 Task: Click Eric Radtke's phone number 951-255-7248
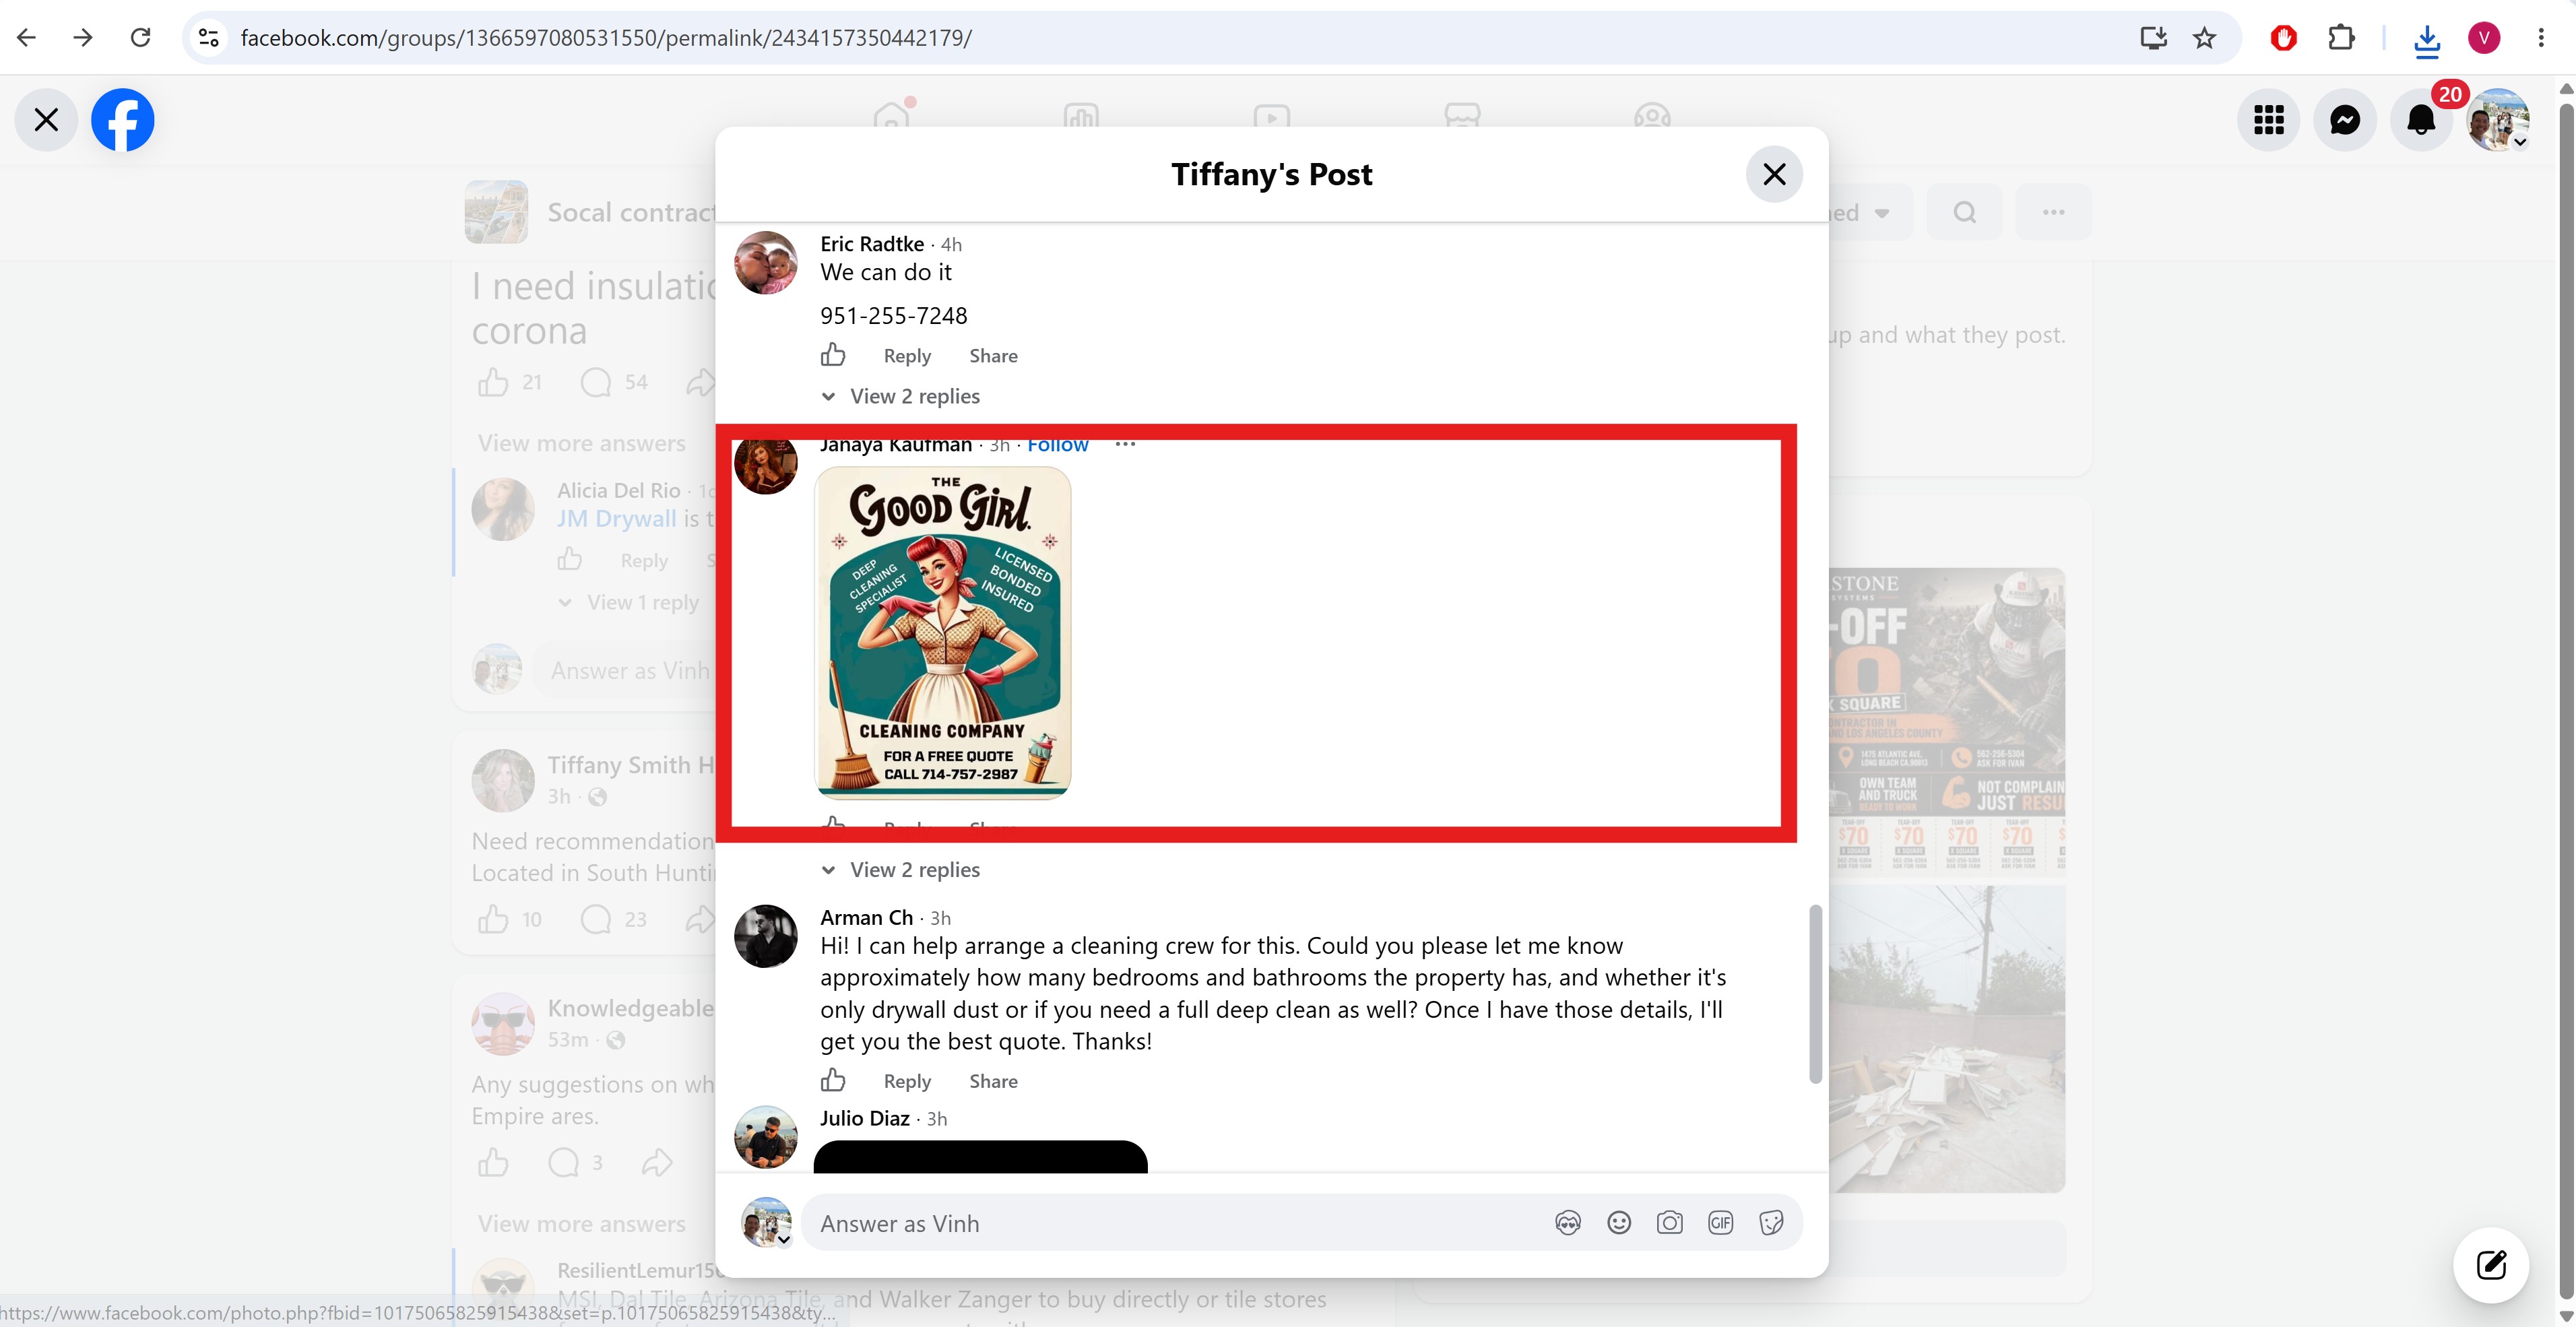[894, 316]
